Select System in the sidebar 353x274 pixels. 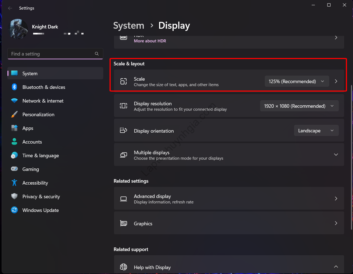click(55, 74)
